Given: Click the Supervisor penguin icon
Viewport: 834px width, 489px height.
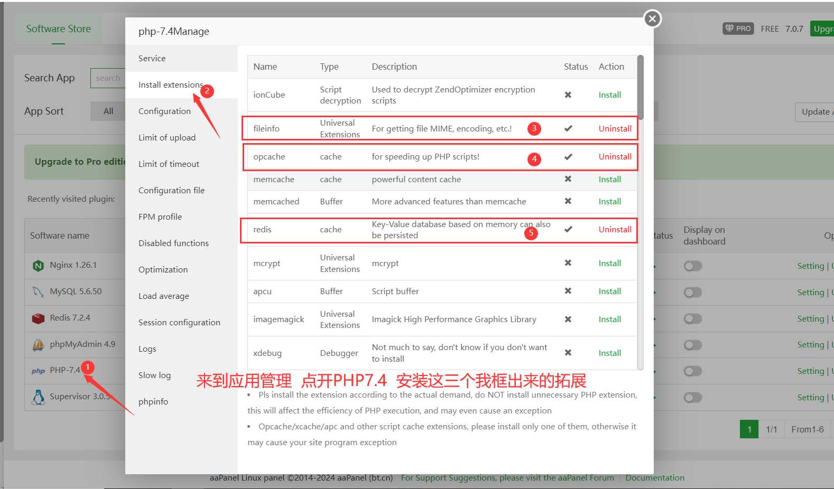Looking at the screenshot, I should (38, 397).
